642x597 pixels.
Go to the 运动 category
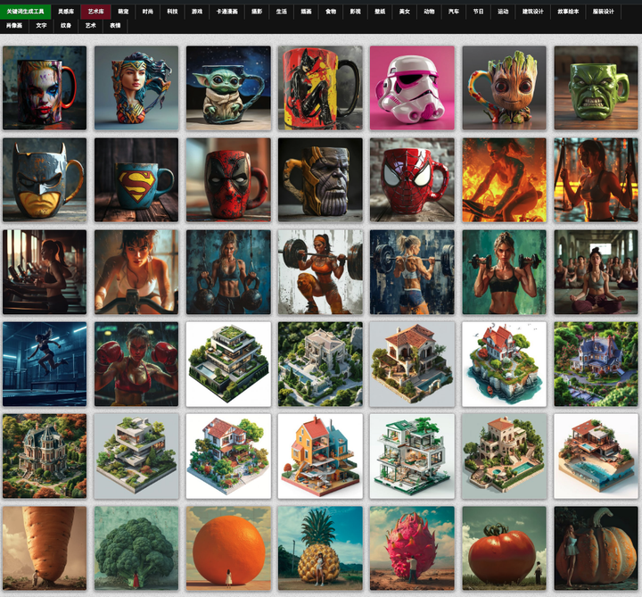503,12
